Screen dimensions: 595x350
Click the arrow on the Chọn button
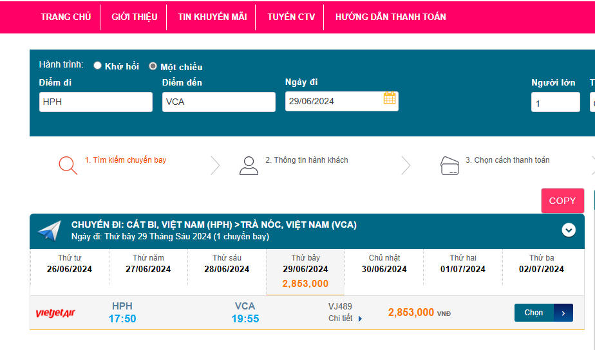pos(563,313)
